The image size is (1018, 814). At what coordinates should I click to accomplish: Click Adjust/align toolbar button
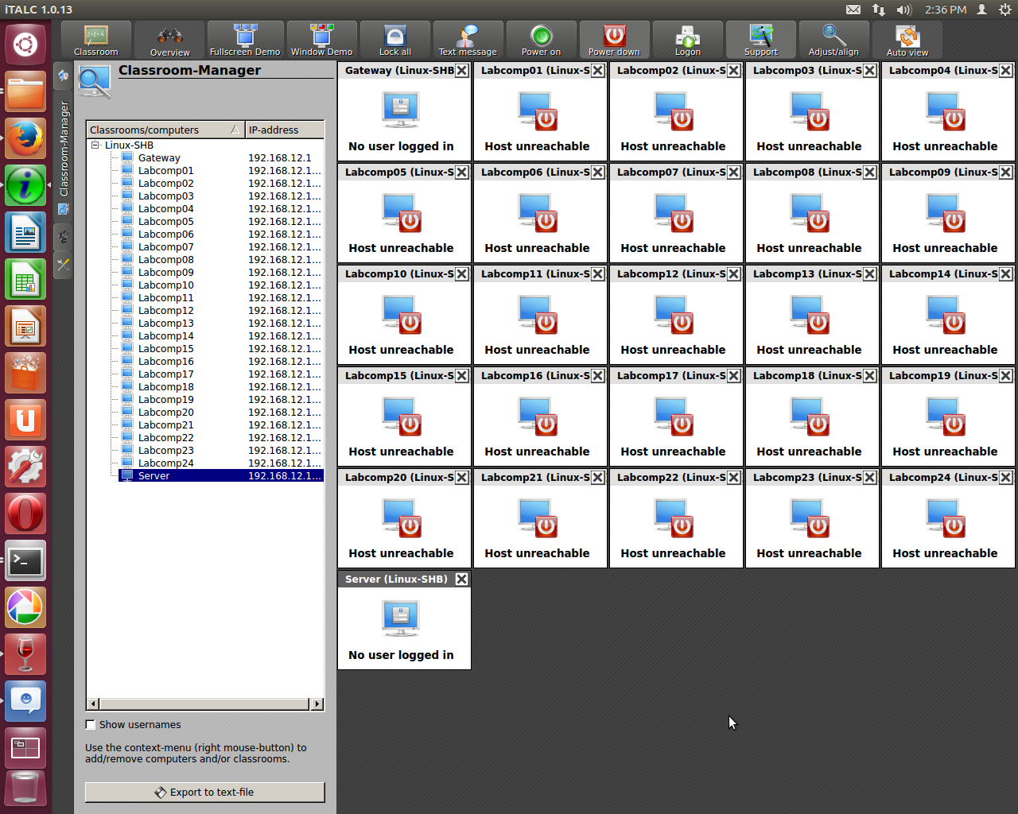click(x=833, y=40)
